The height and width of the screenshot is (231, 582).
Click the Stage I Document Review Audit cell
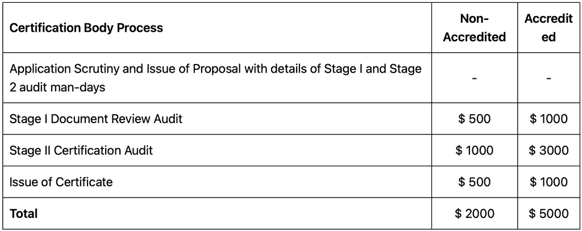pyautogui.click(x=95, y=119)
